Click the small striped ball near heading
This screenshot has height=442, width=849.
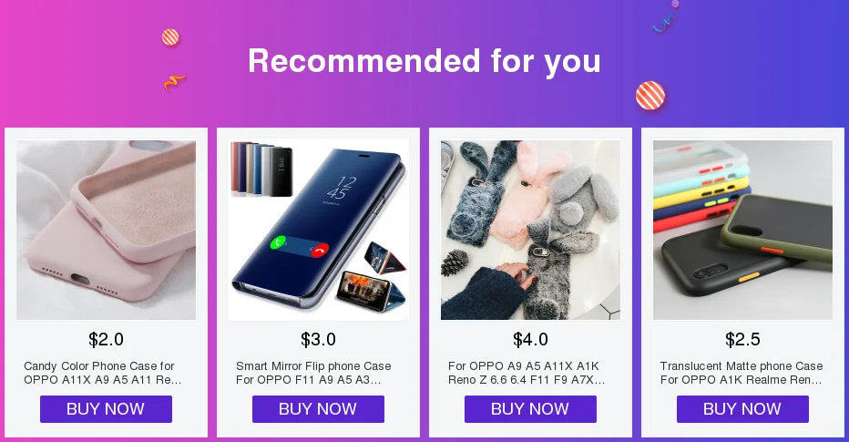(170, 37)
